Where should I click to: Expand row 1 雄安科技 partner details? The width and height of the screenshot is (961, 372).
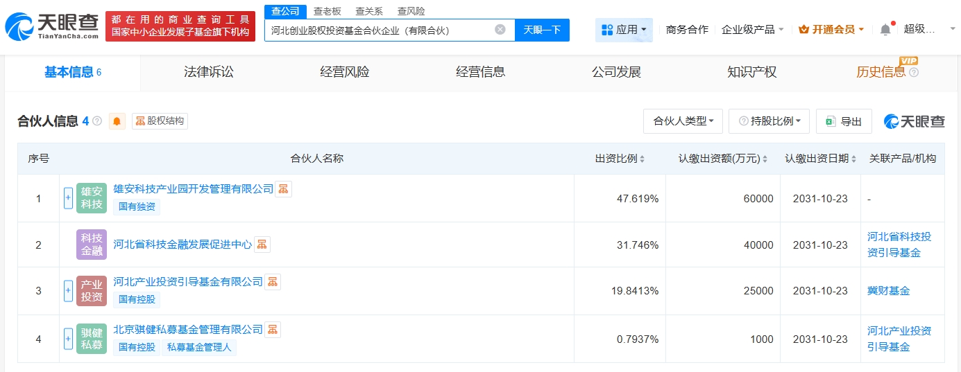[x=68, y=198]
